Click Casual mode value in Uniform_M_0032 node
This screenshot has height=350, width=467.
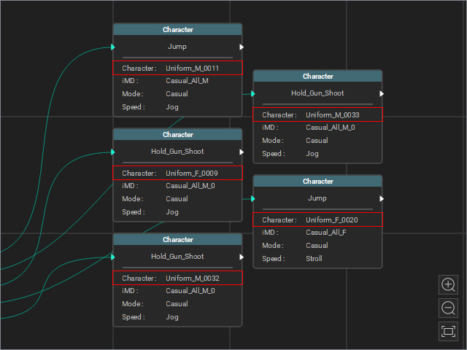click(x=177, y=304)
